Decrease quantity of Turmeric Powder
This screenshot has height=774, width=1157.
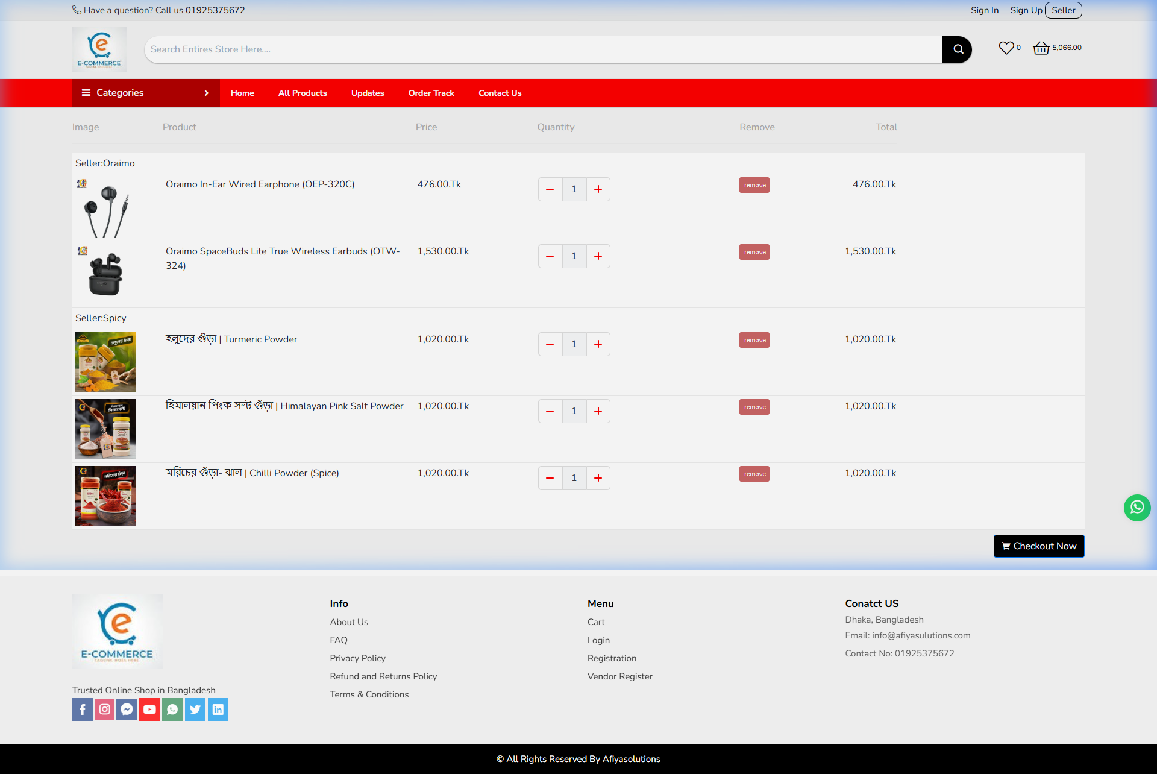(x=550, y=344)
